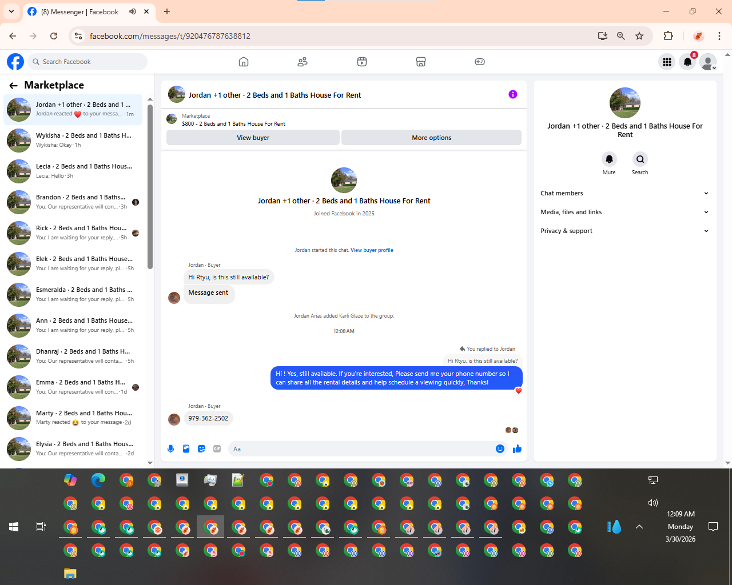Open the Windows Start menu
The height and width of the screenshot is (585, 732).
[x=14, y=527]
